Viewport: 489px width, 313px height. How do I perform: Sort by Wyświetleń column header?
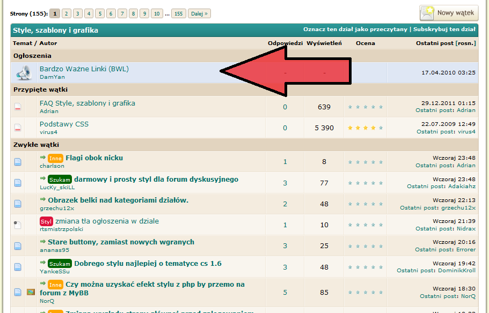pyautogui.click(x=324, y=43)
